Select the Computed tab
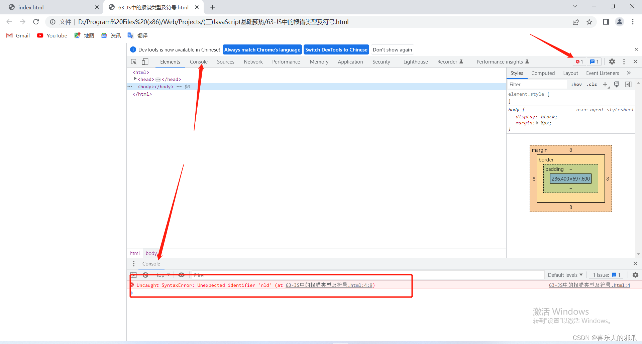The width and height of the screenshot is (642, 344). (x=543, y=73)
